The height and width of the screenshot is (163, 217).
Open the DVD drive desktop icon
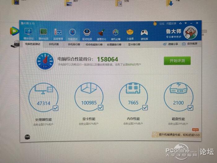click(15, 44)
